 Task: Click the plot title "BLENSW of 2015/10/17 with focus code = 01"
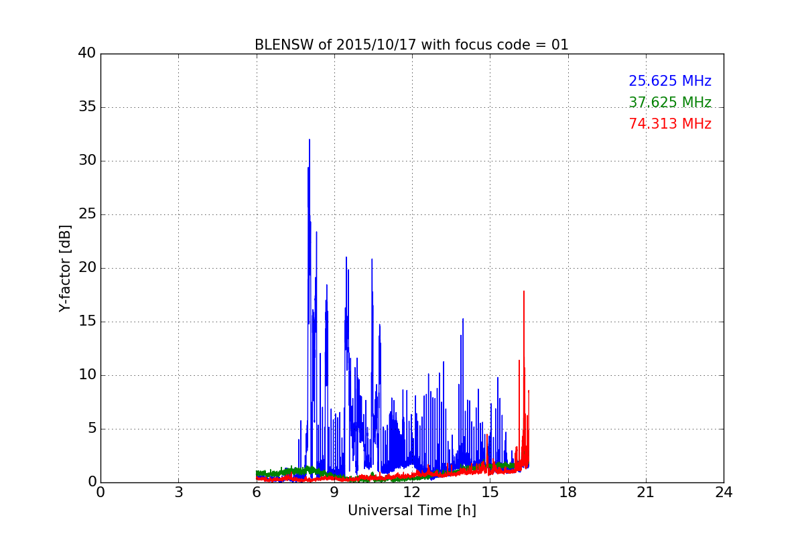(x=411, y=45)
